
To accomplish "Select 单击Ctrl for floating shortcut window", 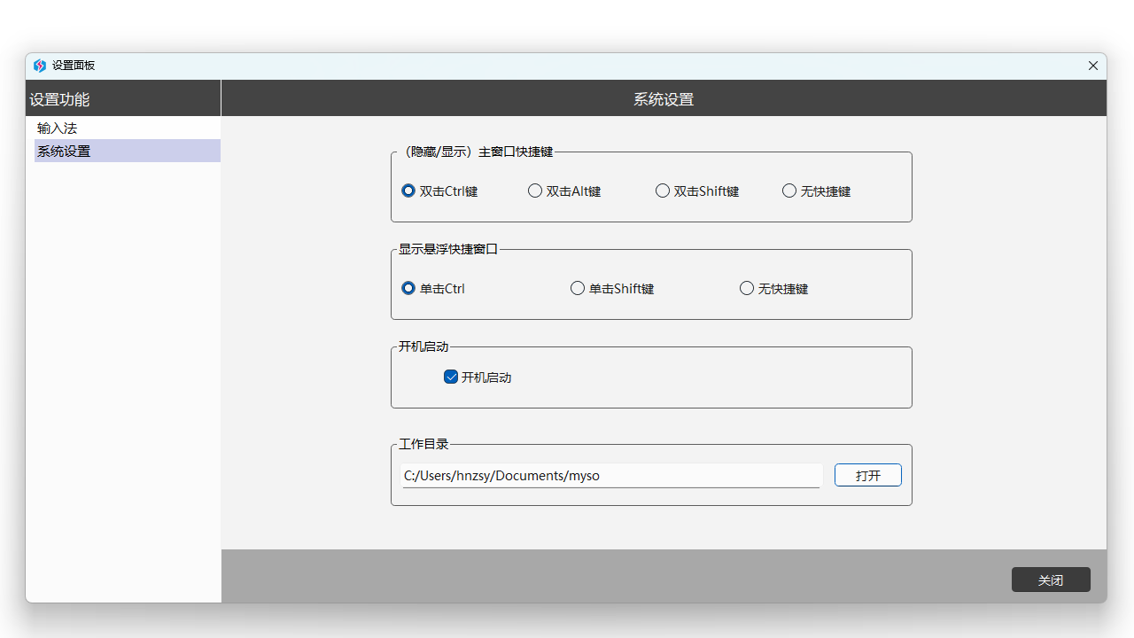I will click(x=408, y=288).
